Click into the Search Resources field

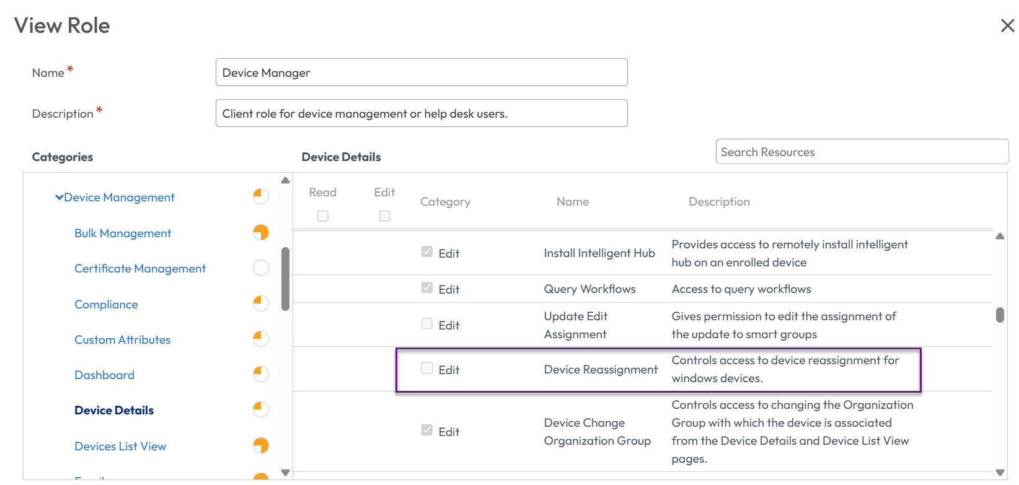click(x=862, y=152)
